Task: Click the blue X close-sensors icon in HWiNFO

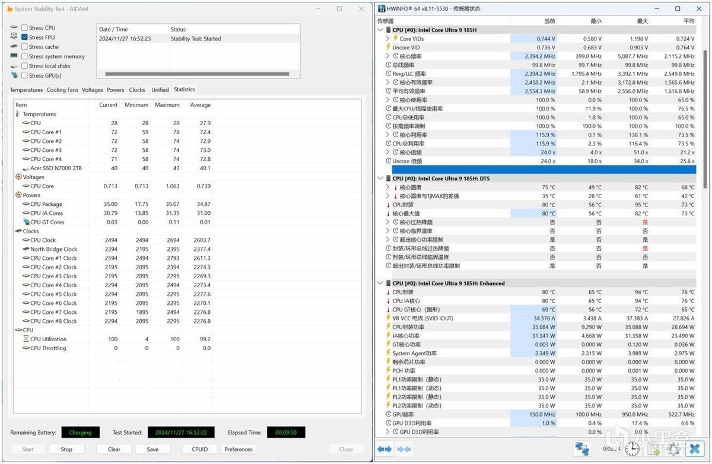Action: [695, 449]
